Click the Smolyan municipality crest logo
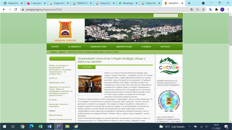Image resolution: width=232 pixels, height=130 pixels. 65,30
